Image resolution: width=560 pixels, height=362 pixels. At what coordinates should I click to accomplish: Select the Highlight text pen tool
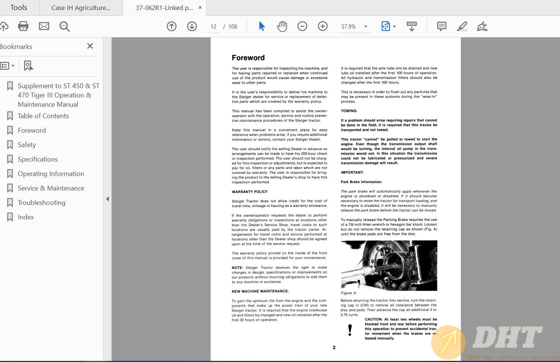462,26
